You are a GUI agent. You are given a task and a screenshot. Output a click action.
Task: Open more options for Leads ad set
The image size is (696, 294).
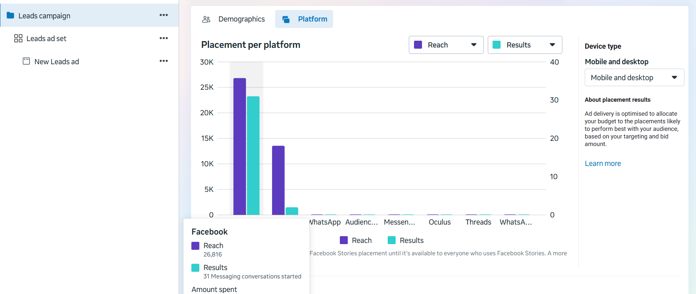[164, 38]
